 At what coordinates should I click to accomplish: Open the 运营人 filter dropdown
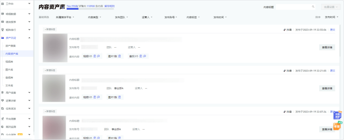click(147, 17)
